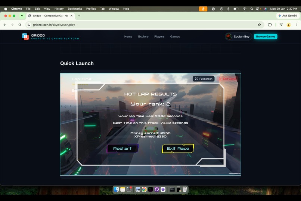Open Terminal from the dock
Screen dimensions: 301x201
tap(150, 189)
